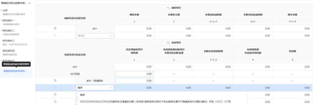This screenshot has height=105, width=313.
Task: Pick the 蔬菜 entry in the dropdown list
Action: coord(82,95)
